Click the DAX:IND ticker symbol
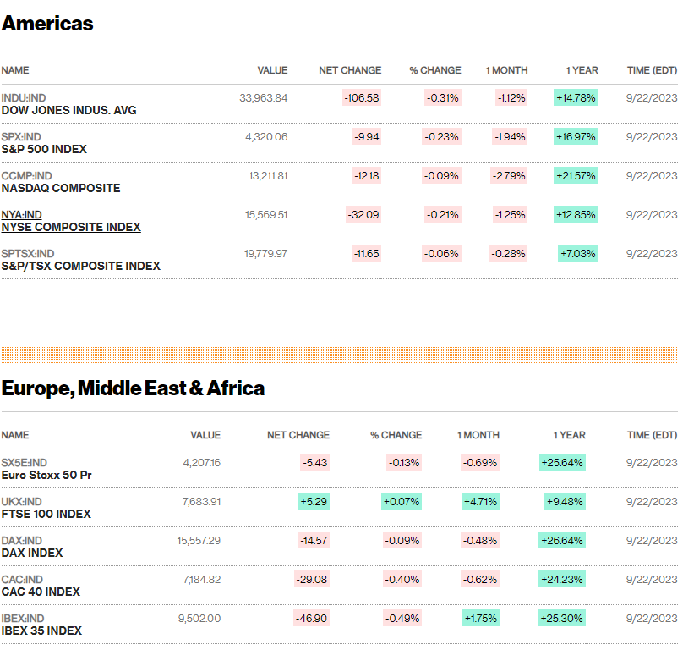 22,541
